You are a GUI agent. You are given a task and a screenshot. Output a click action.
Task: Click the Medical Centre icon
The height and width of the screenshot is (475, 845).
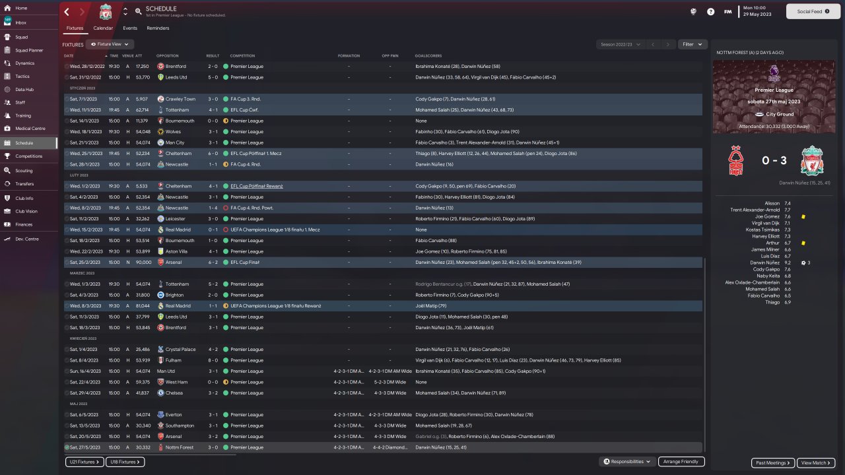click(7, 129)
